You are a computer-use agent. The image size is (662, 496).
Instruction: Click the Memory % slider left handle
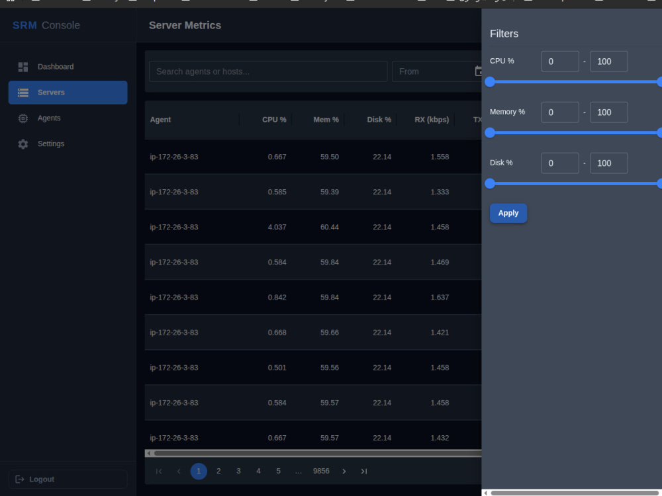490,133
